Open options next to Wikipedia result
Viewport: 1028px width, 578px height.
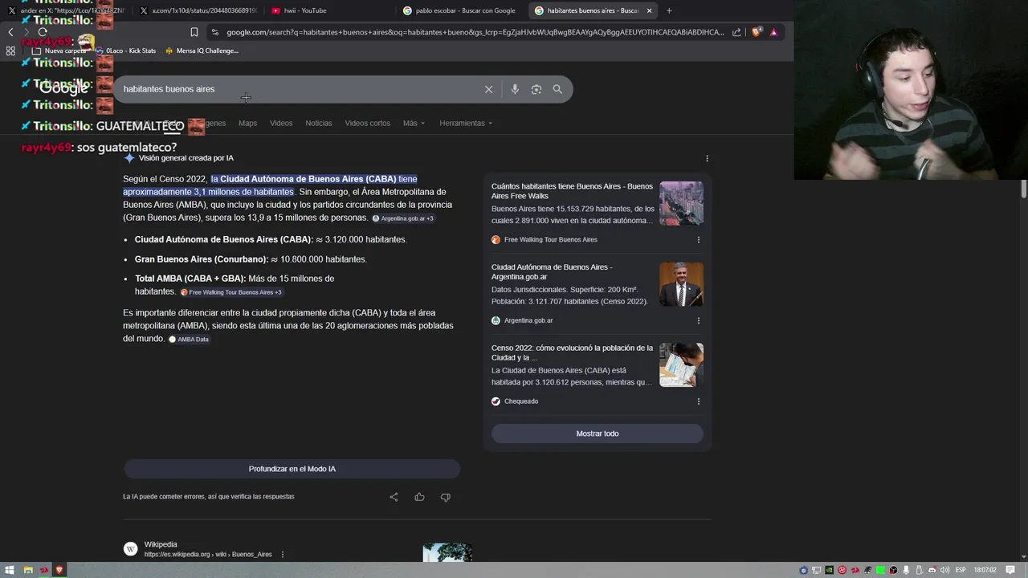282,555
